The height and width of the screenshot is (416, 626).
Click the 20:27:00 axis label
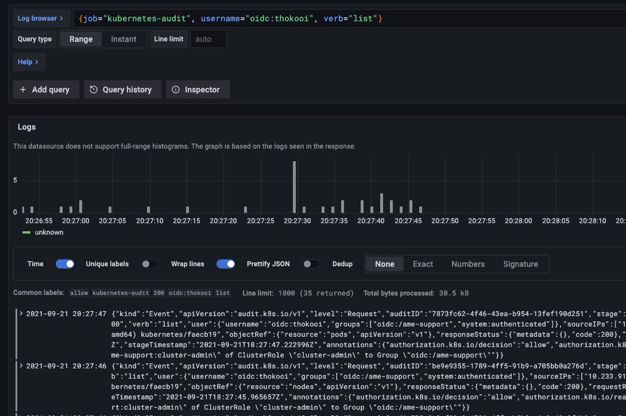point(75,220)
